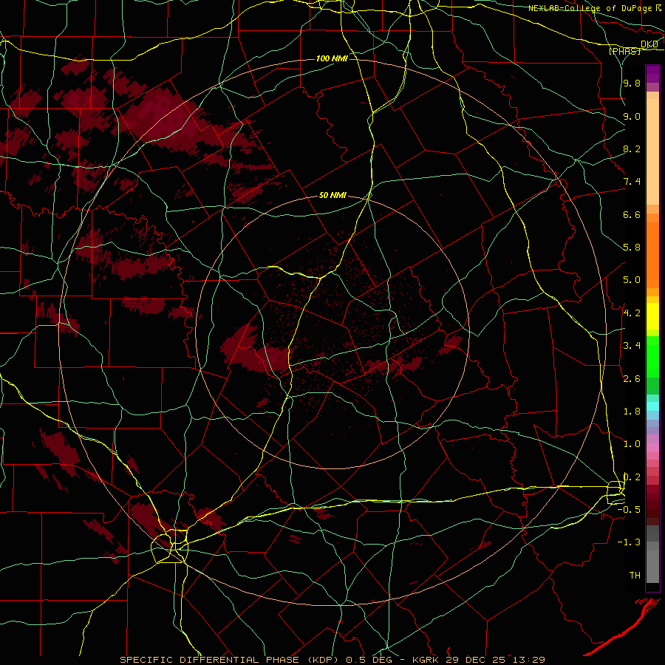Click the 5.8 value on the color scale
Viewport: 665px width, 665px height.
click(x=632, y=248)
